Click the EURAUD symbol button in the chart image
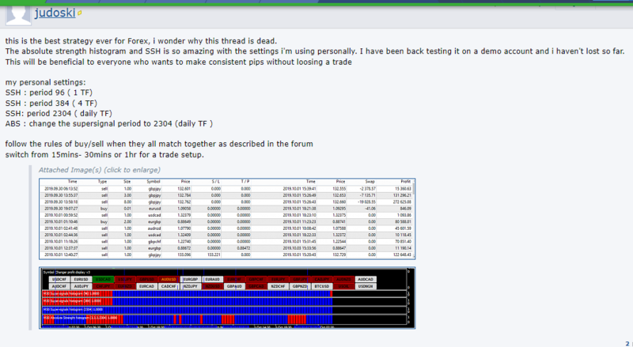 [213, 279]
